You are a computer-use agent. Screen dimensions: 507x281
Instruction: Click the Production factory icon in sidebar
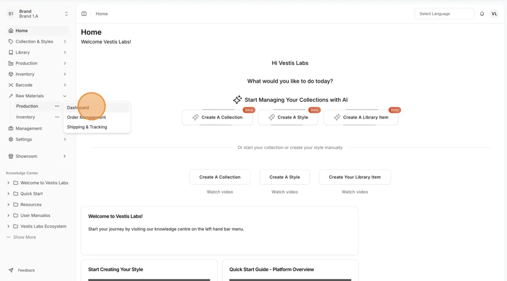[11, 63]
